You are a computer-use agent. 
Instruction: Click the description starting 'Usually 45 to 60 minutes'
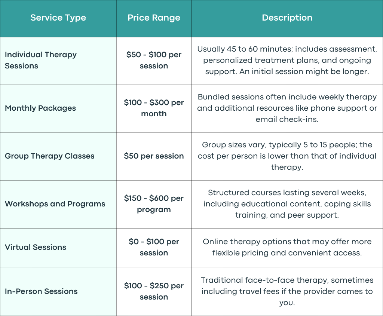tap(287, 60)
